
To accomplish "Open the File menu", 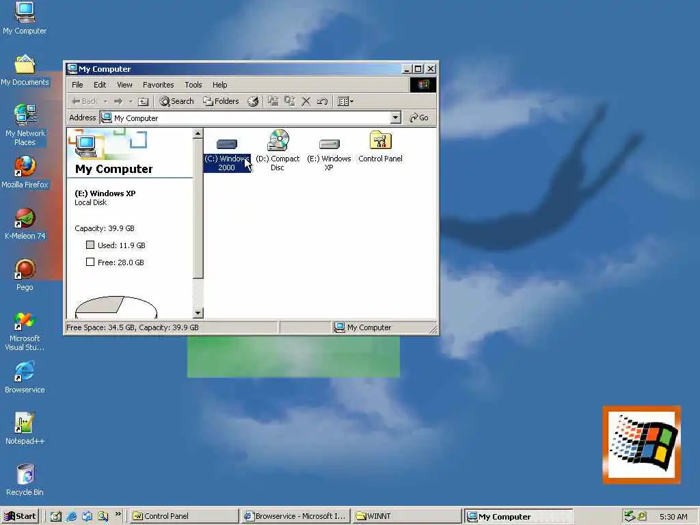I will point(77,85).
